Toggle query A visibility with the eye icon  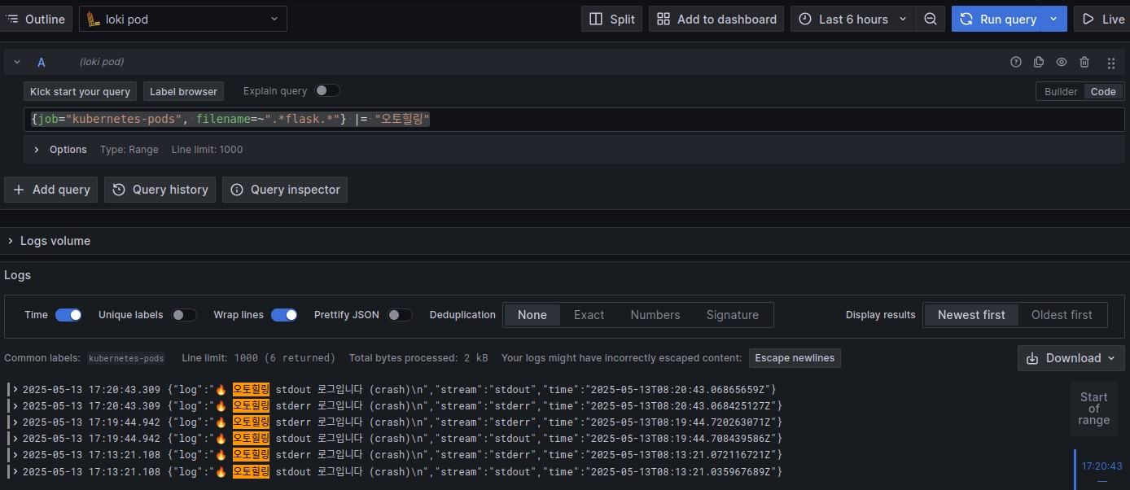(1062, 62)
